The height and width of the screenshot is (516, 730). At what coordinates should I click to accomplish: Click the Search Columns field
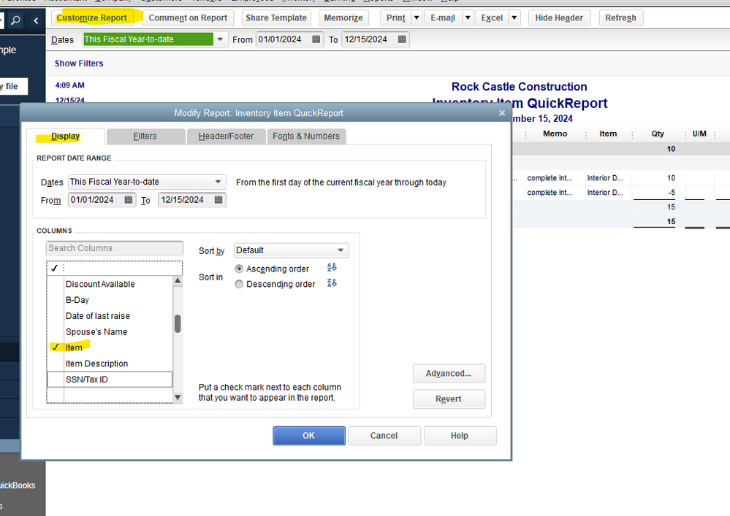[x=115, y=248]
